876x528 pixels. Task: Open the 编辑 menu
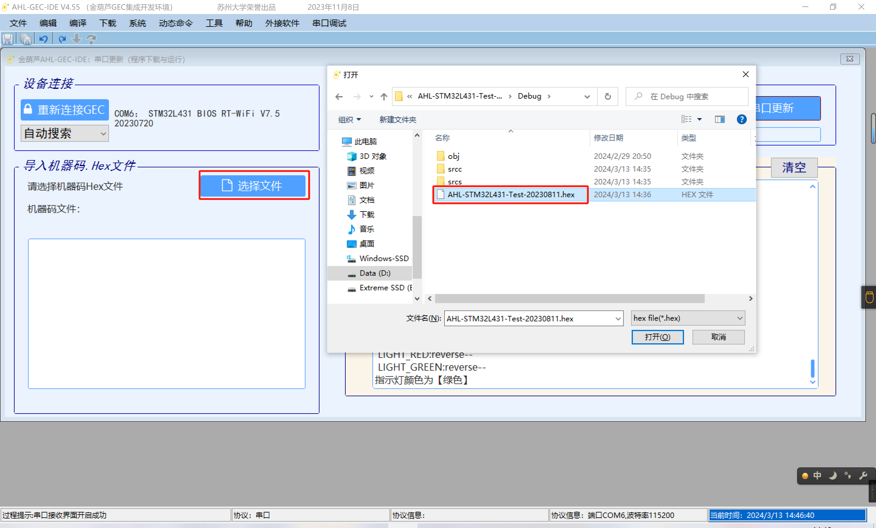tap(48, 23)
